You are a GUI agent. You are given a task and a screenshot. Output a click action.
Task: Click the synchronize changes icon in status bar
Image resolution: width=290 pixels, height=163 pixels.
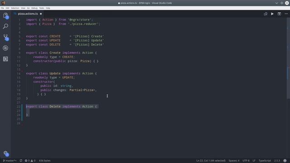(21, 161)
